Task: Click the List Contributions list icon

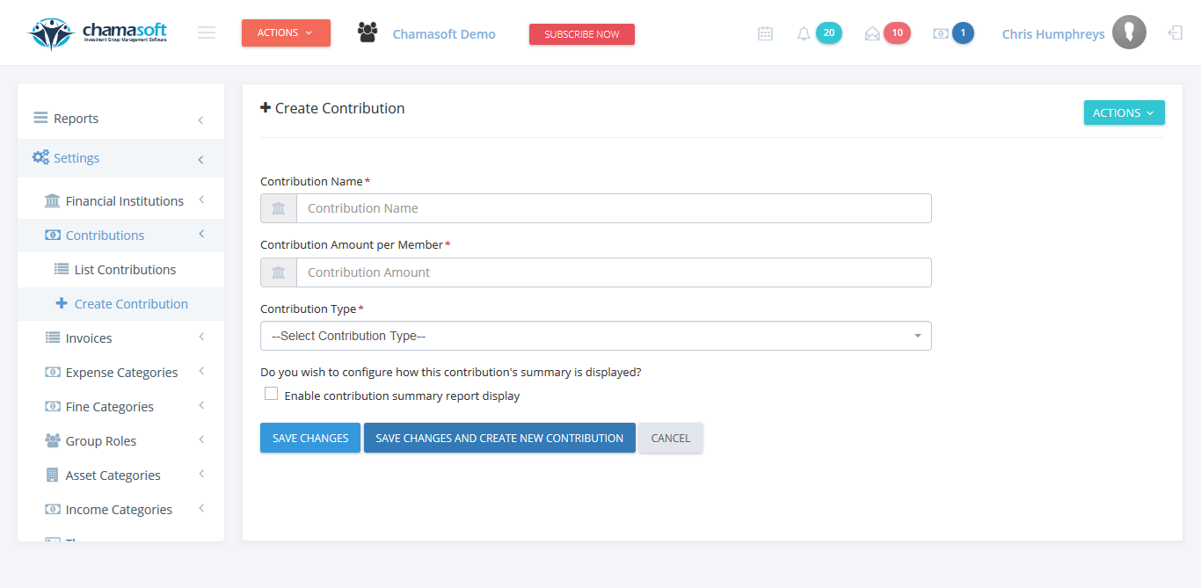Action: point(62,269)
